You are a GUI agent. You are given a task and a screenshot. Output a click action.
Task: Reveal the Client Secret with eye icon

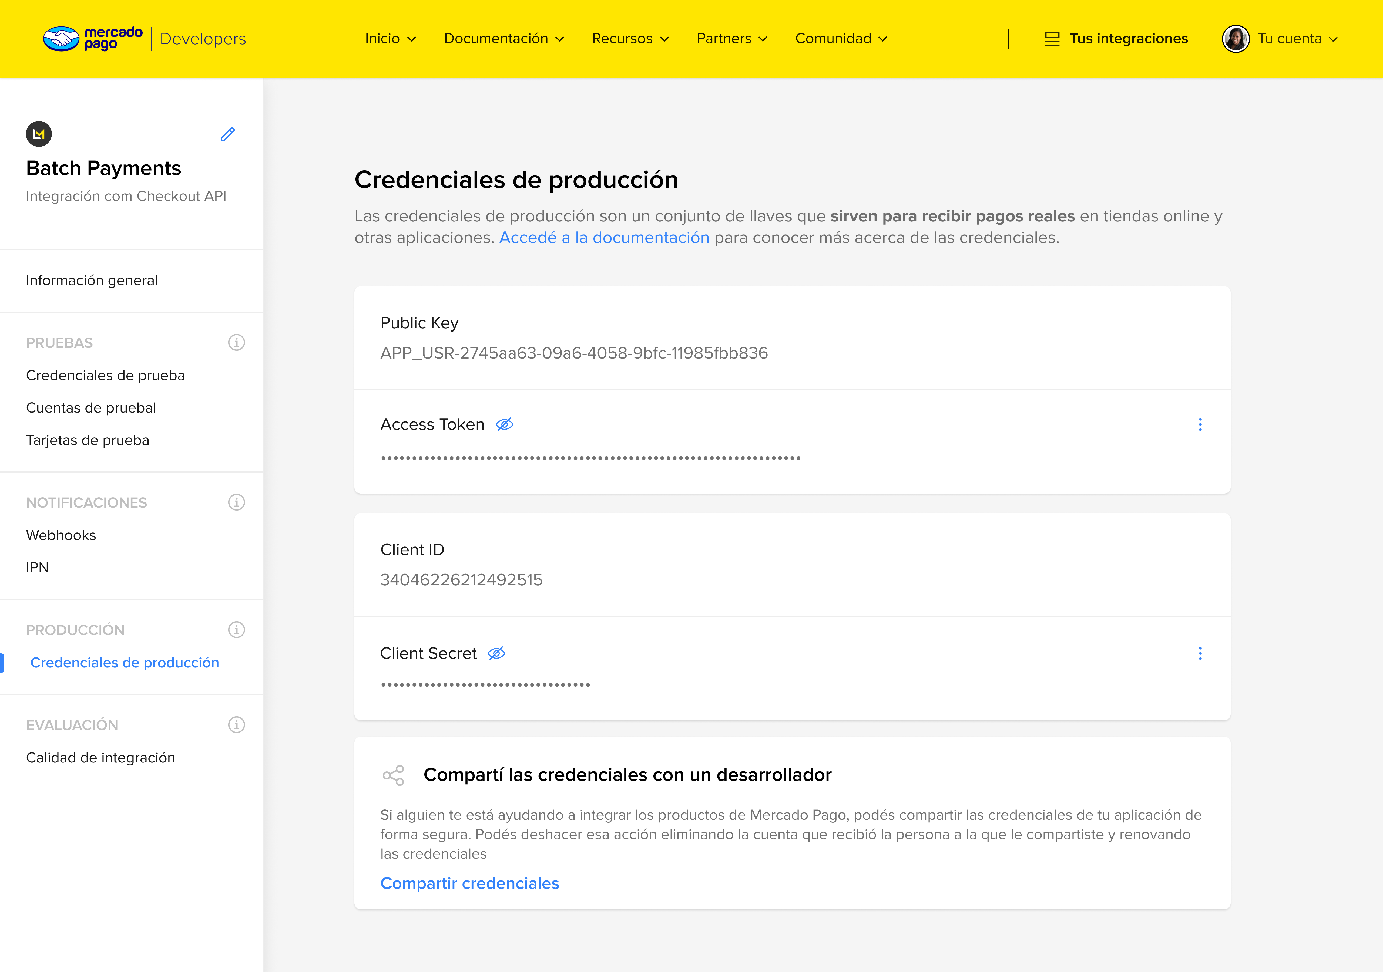(496, 653)
